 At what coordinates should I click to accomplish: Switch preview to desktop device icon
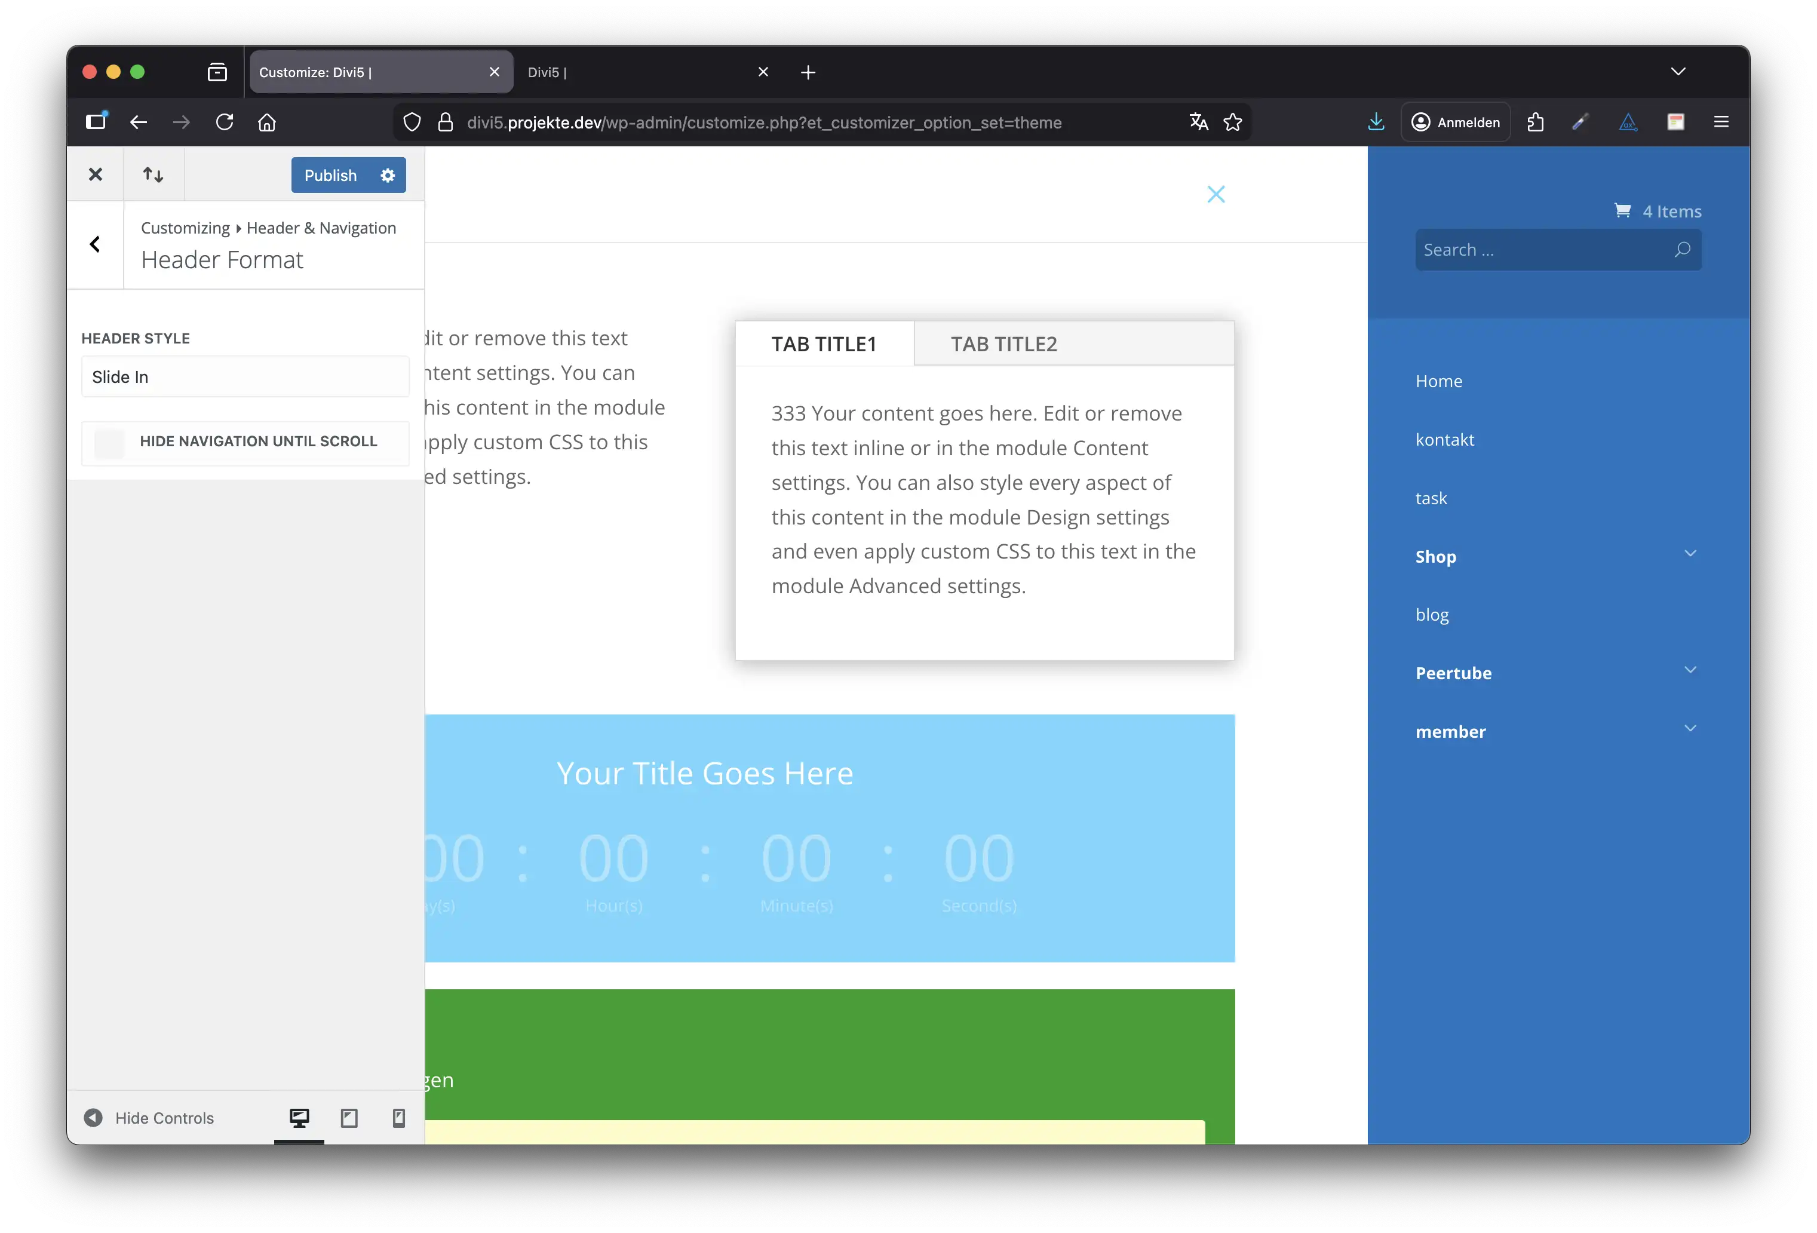[299, 1117]
